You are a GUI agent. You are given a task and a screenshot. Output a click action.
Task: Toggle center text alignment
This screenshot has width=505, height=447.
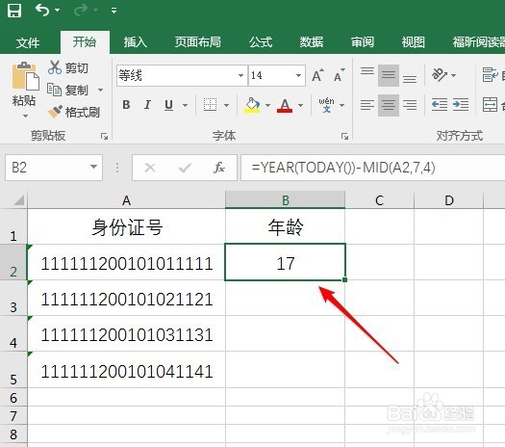[389, 105]
